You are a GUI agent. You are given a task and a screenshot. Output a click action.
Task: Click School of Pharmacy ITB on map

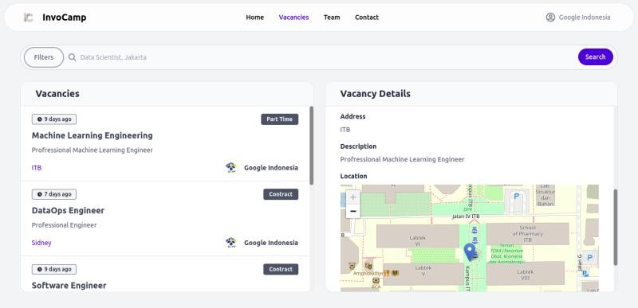[527, 234]
